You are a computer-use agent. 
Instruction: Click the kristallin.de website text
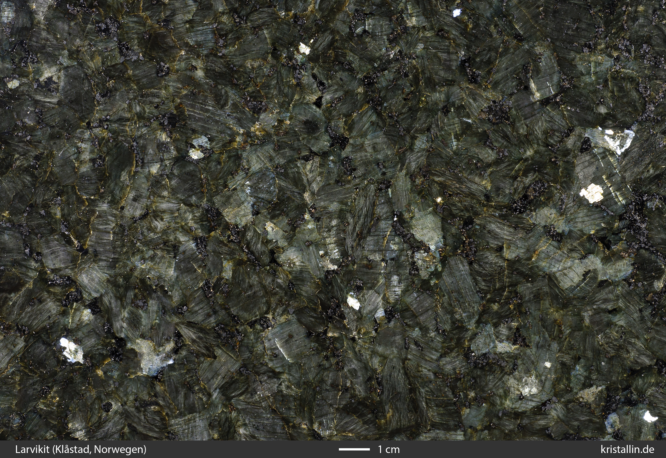click(627, 449)
